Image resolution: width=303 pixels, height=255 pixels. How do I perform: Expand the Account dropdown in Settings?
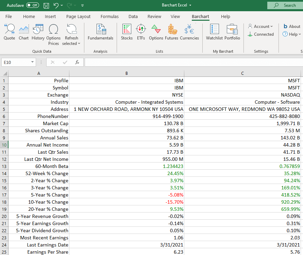pos(260,26)
